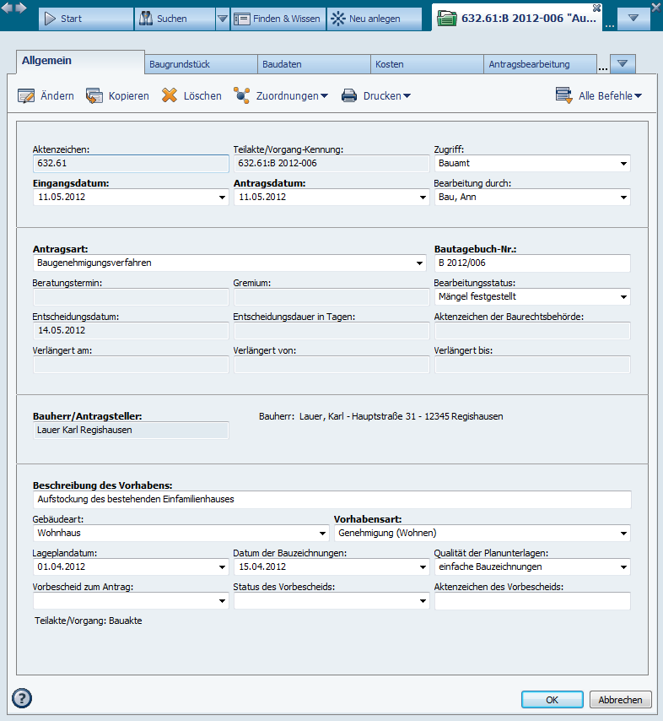Expand the Antragsart dropdown list

pos(420,263)
